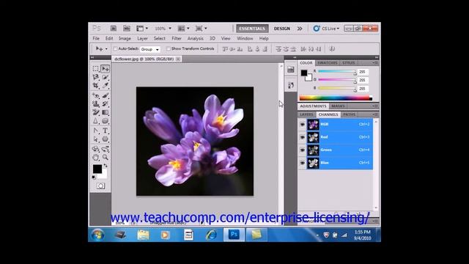Switch to the Essentials workspace
Screen dimensions: 469x264
pos(252,29)
